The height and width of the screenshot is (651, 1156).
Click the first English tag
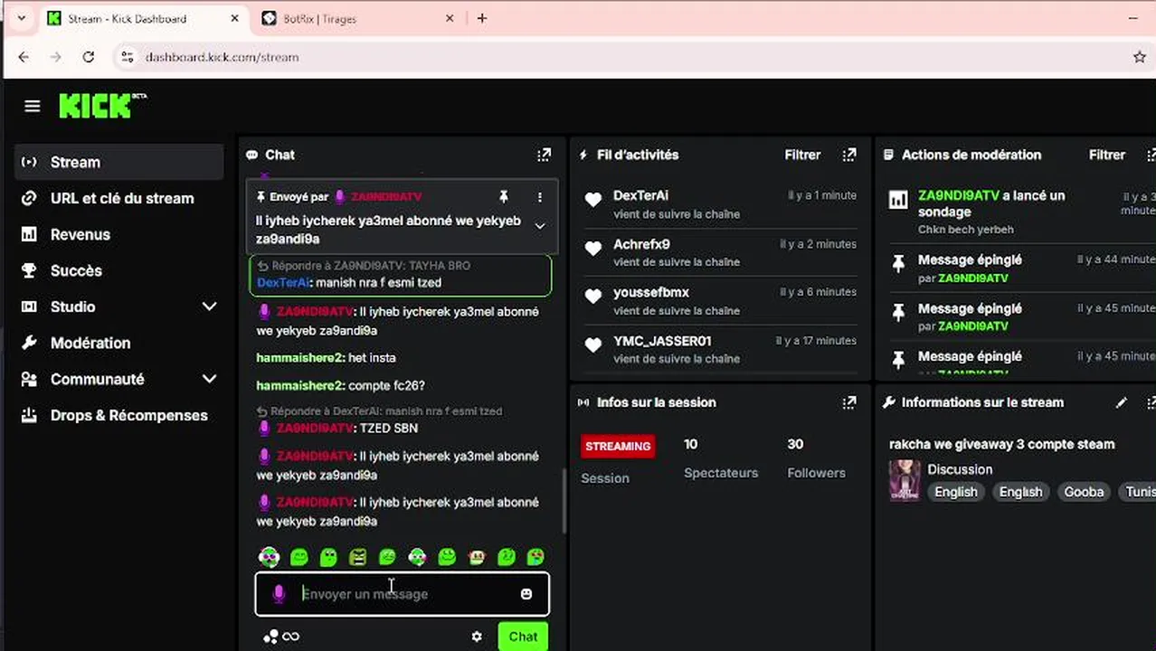pyautogui.click(x=956, y=492)
